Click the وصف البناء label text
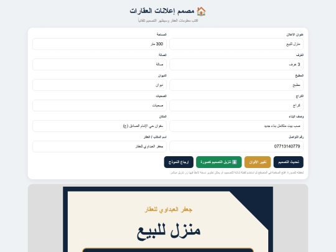336x252 pixels. (296, 116)
